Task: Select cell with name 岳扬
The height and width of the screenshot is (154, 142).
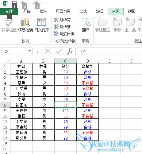Action: [21, 116]
